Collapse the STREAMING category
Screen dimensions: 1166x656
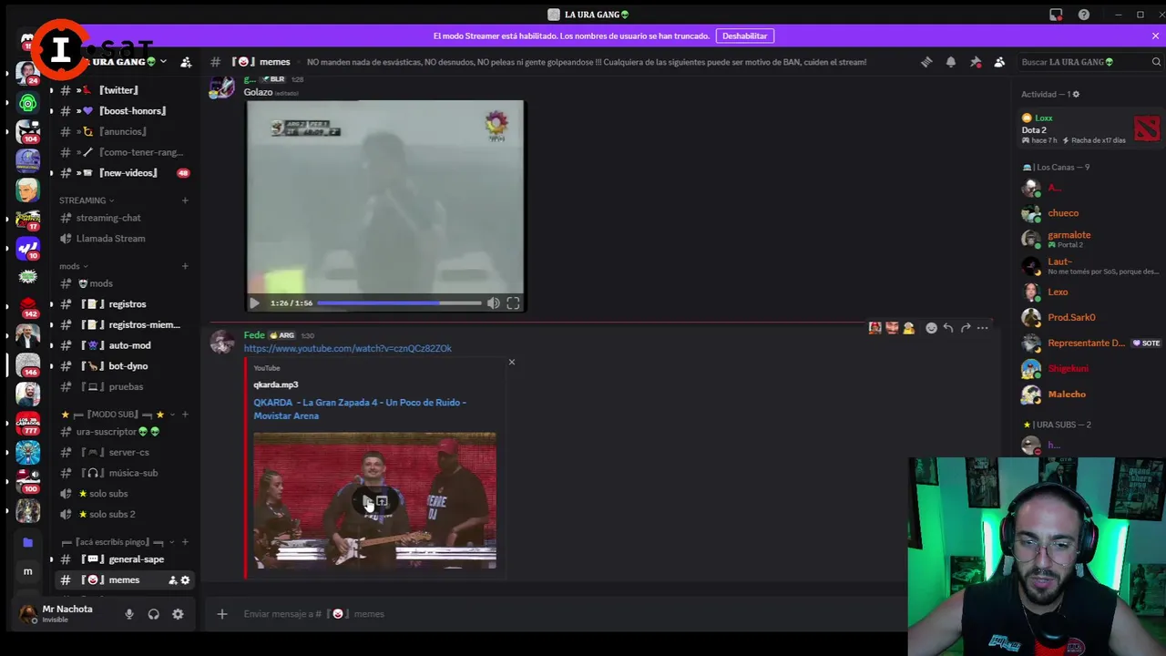coord(86,200)
